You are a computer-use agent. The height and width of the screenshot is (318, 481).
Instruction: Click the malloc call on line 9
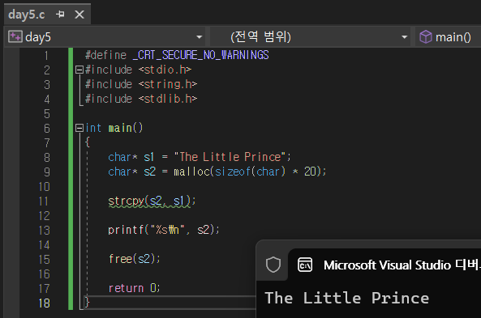(x=250, y=172)
